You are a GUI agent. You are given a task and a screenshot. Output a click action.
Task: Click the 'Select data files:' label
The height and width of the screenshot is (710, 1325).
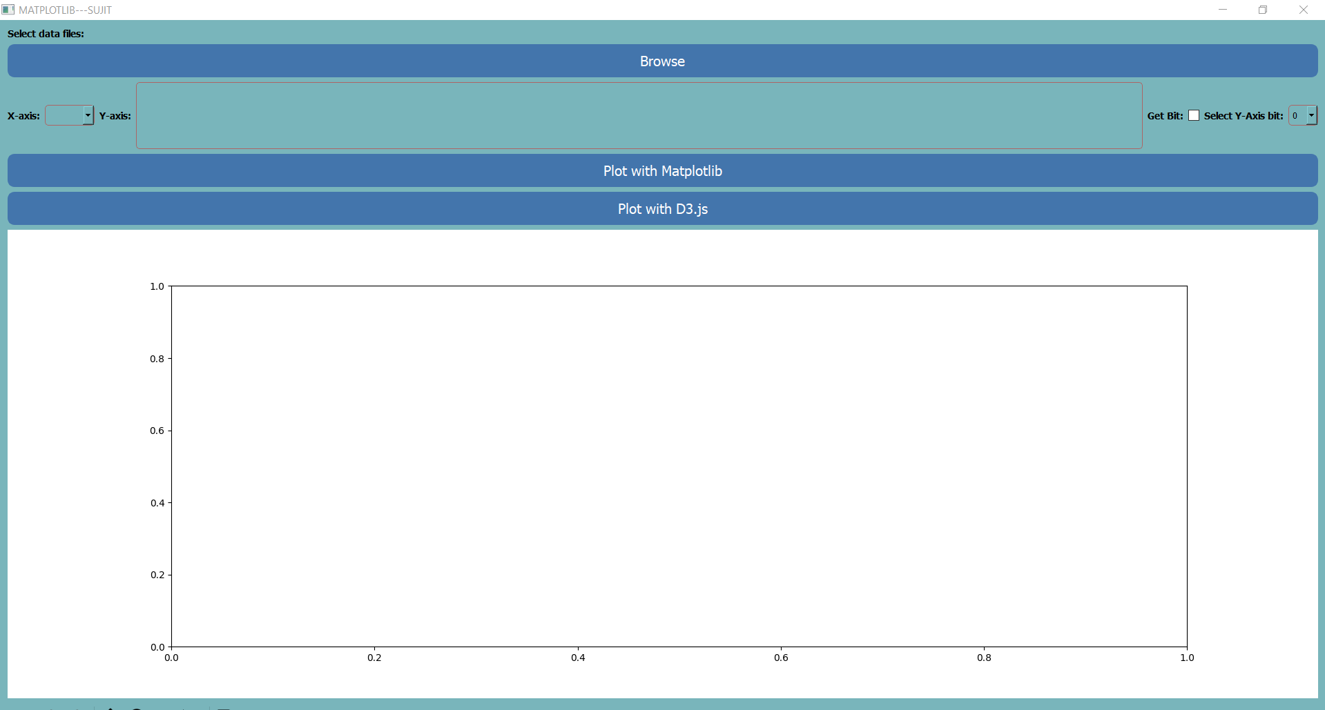(46, 34)
